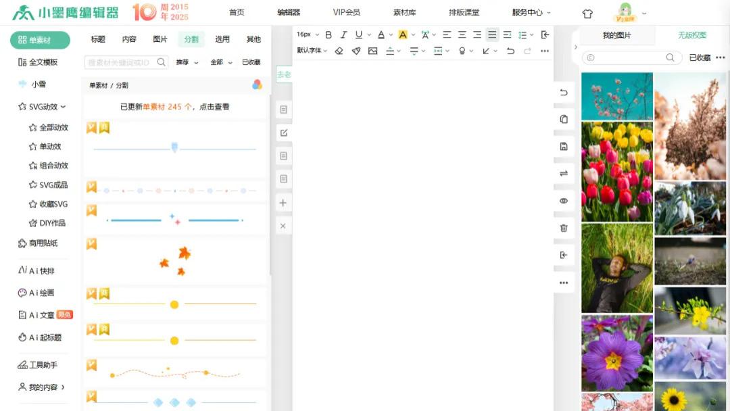Expand the underline style arrow

click(369, 34)
